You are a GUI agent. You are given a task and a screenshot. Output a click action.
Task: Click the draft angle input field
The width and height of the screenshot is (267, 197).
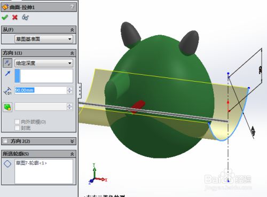41,107
